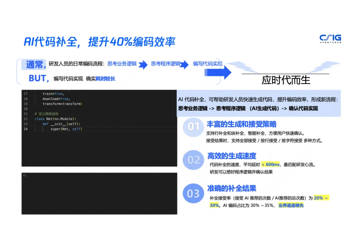Click 'def __init__(self):' on line 23

coord(61,124)
